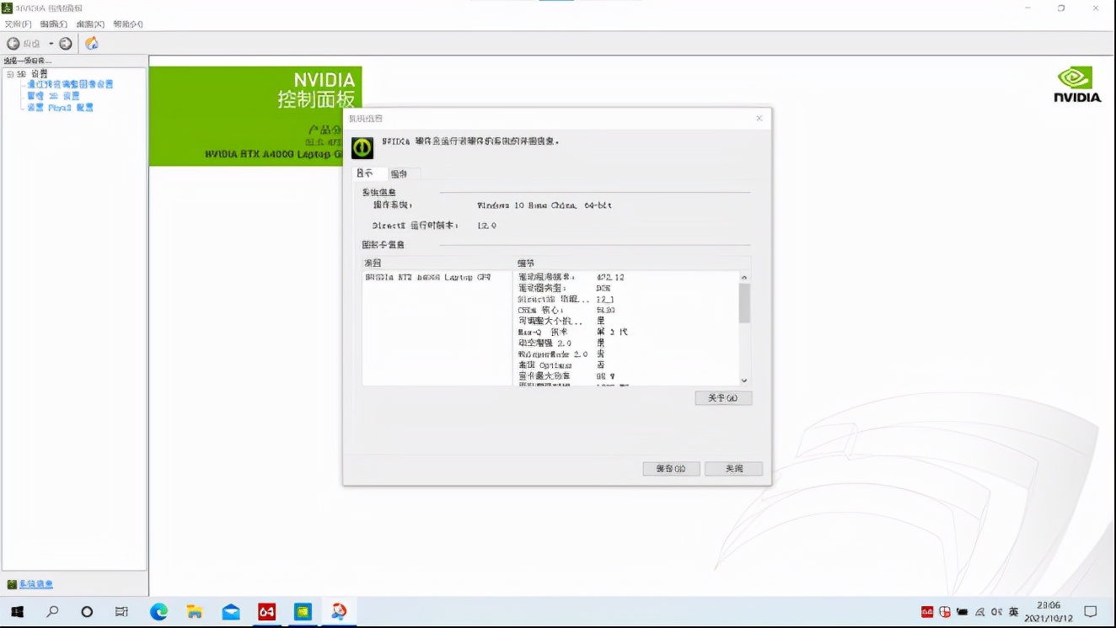Open the 文件(F) File menu
1116x628 pixels.
click(19, 24)
